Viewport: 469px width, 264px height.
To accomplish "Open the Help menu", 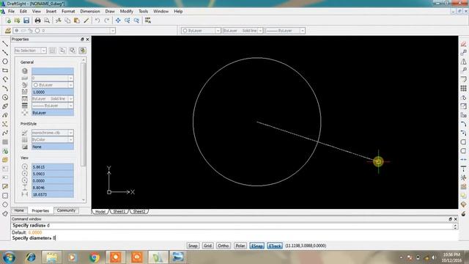I will point(178,12).
